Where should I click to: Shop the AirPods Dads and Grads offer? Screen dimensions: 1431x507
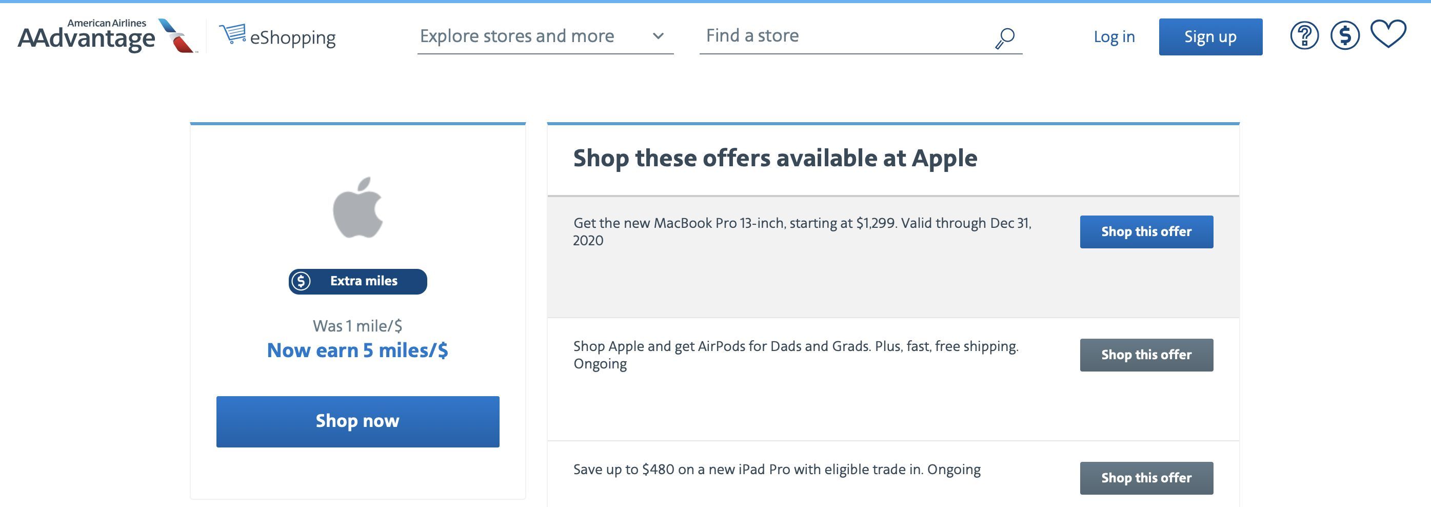coord(1146,355)
